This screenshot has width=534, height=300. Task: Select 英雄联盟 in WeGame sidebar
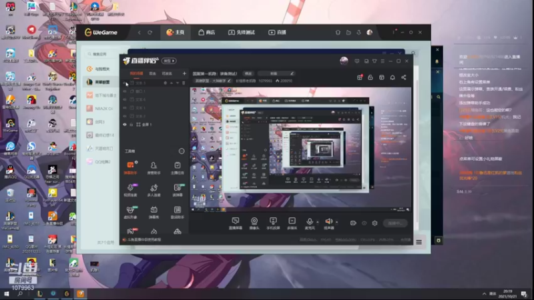click(x=101, y=82)
